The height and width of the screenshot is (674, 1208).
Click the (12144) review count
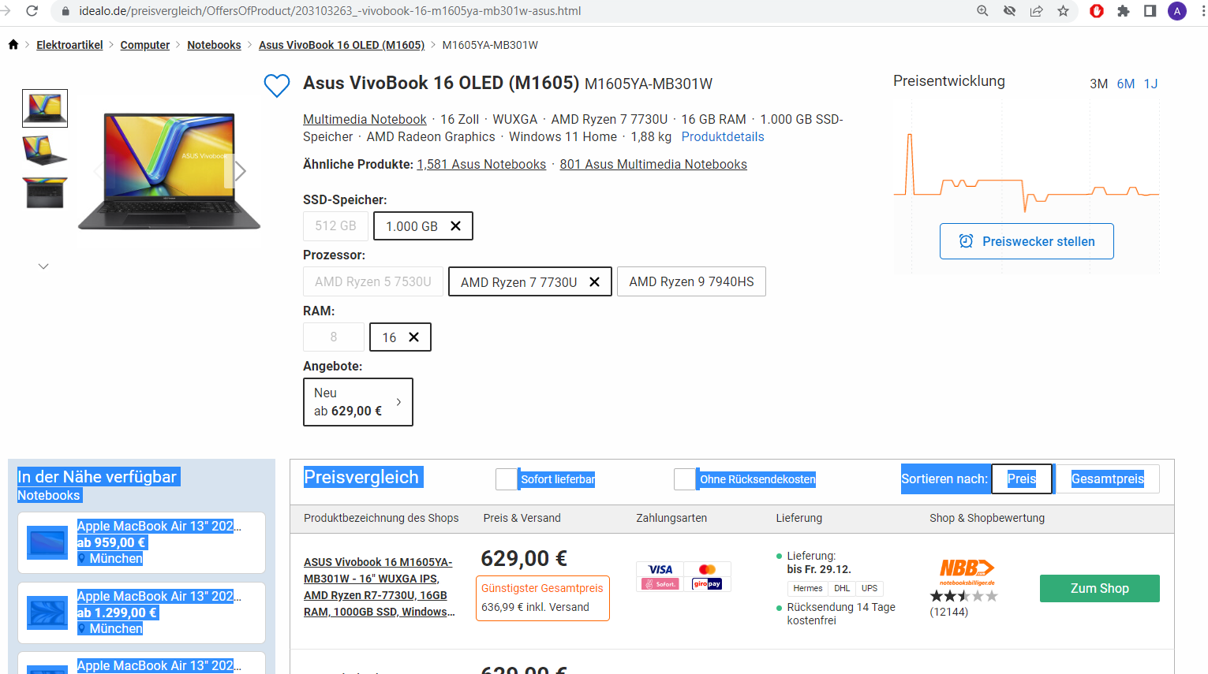(948, 612)
